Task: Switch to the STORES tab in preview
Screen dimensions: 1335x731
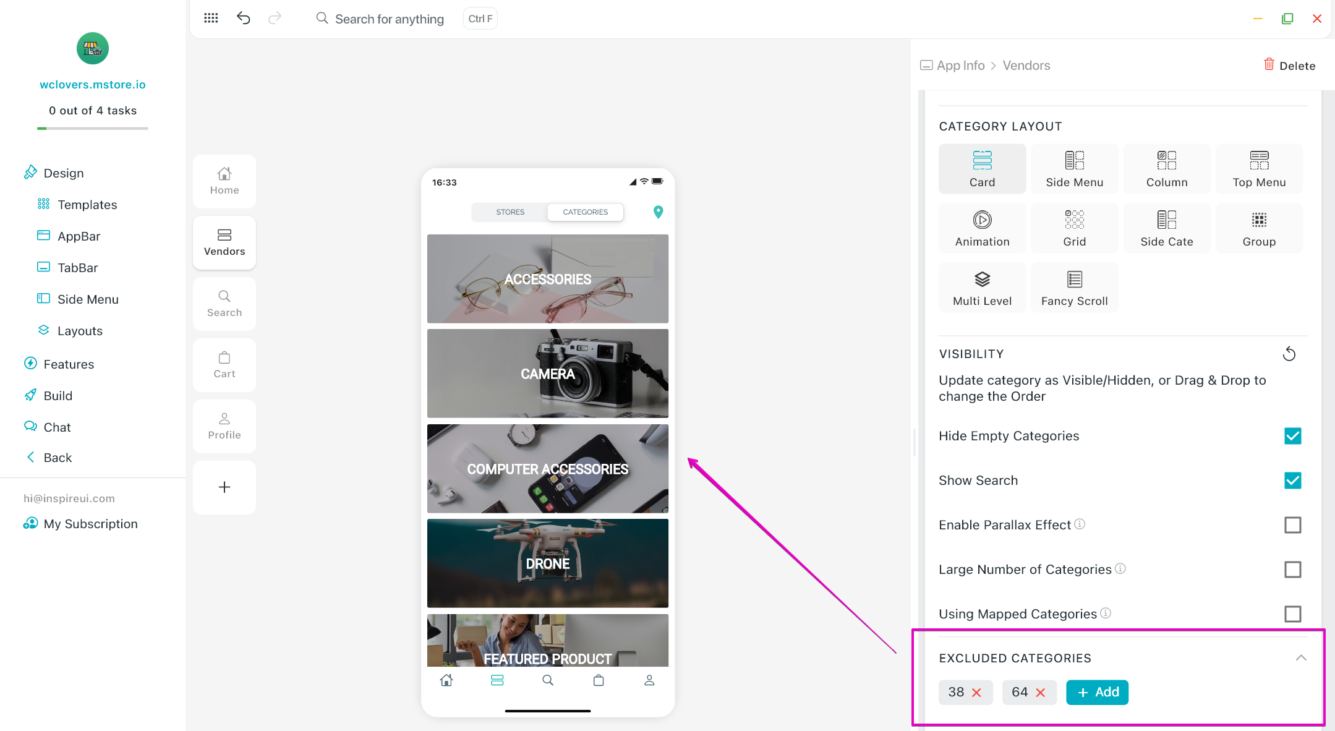Action: coord(510,212)
